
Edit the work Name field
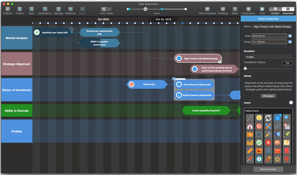click(272, 26)
